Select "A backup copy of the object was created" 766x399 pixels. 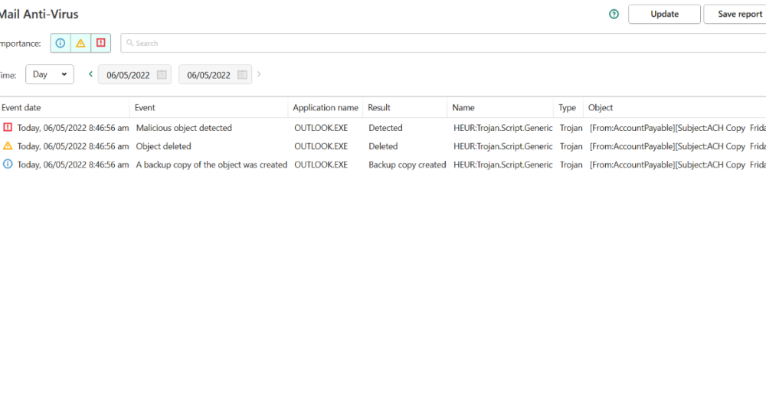[x=211, y=165]
